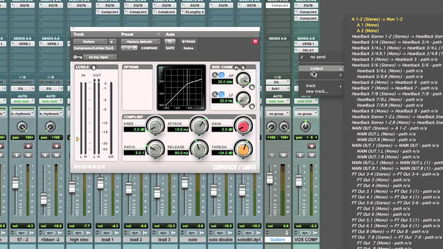Toggle plugin BYPASS
This screenshot has height=249, width=443.
(189, 41)
